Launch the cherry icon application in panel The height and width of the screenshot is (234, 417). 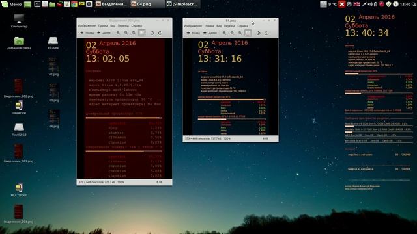[x=59, y=4]
